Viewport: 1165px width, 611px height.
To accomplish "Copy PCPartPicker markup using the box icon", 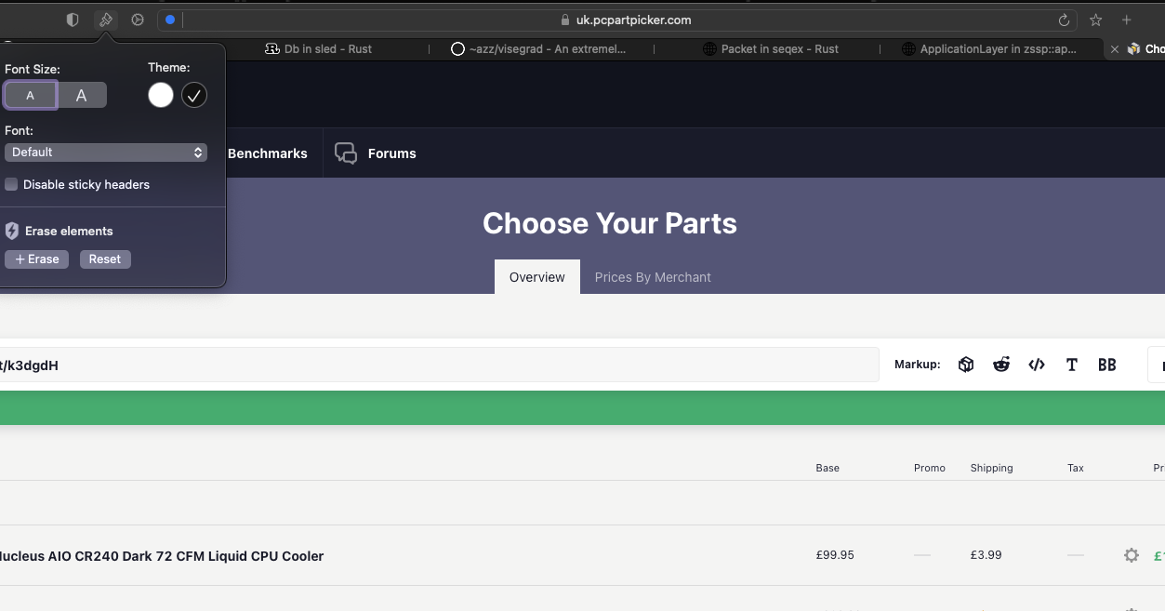I will point(966,365).
